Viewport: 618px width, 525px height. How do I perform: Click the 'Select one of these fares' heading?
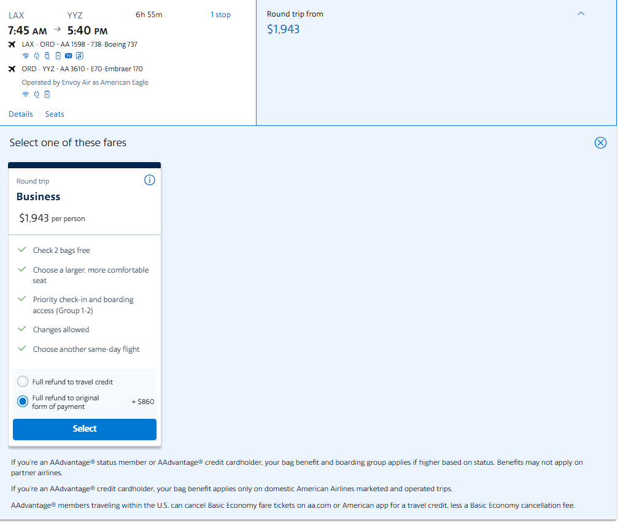(x=68, y=143)
